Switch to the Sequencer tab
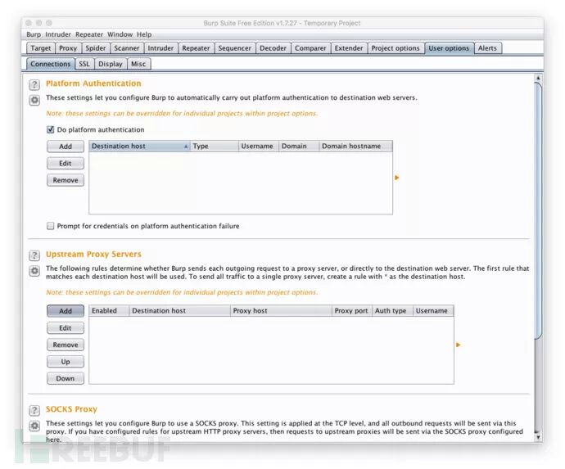Screen dimensions: 565x469 click(234, 48)
